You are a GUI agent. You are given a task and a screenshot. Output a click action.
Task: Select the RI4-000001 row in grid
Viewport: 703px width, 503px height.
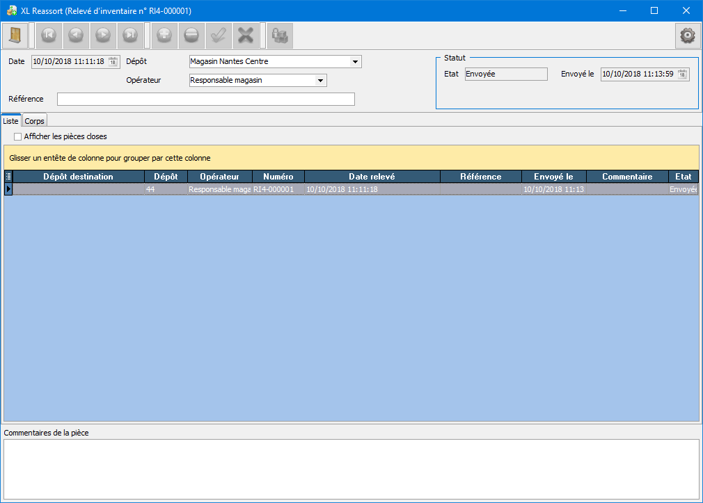click(x=273, y=189)
